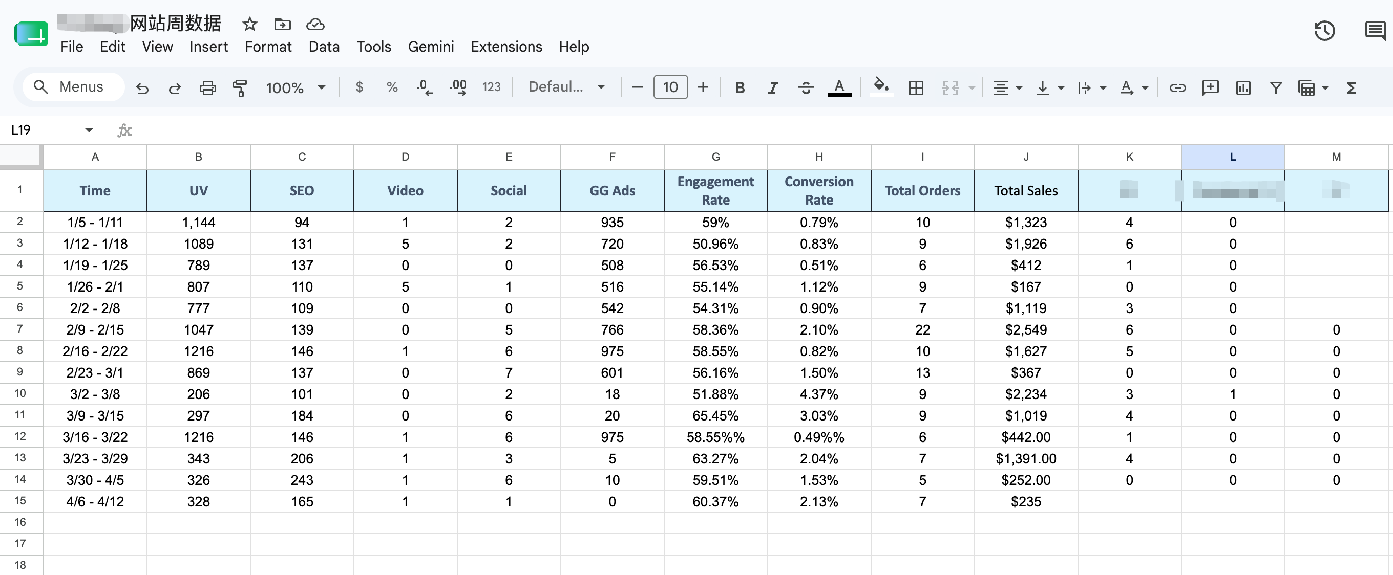Screen dimensions: 1393x575
Task: Star this spreadsheet
Action: point(249,25)
